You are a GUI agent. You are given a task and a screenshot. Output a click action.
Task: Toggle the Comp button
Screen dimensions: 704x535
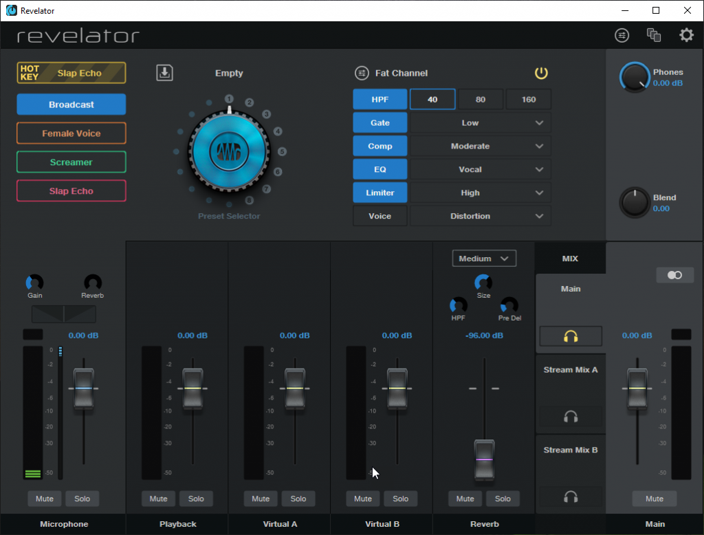coord(379,146)
